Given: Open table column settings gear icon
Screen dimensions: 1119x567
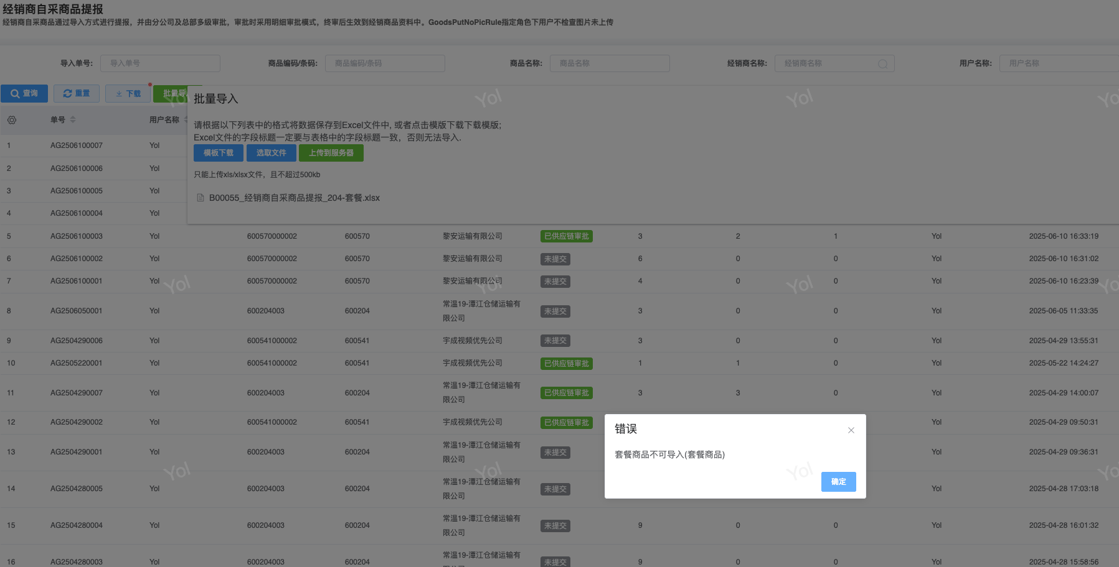Looking at the screenshot, I should coord(12,120).
